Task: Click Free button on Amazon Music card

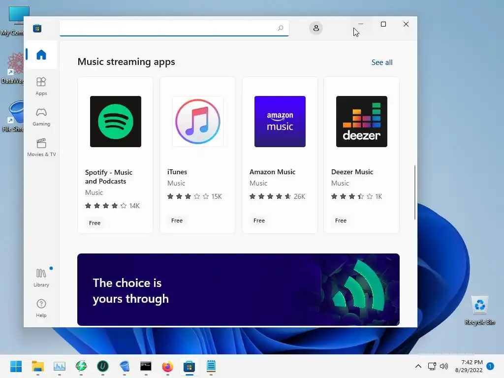Action: (259, 220)
